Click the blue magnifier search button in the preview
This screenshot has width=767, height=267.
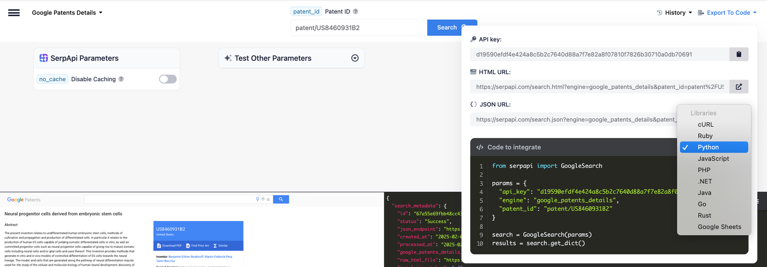pos(281,199)
